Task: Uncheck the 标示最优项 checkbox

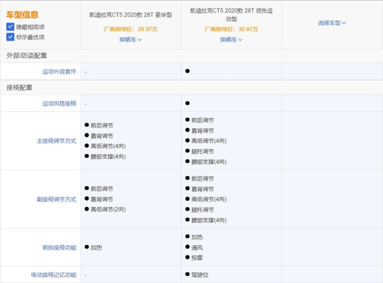Action: [10, 37]
